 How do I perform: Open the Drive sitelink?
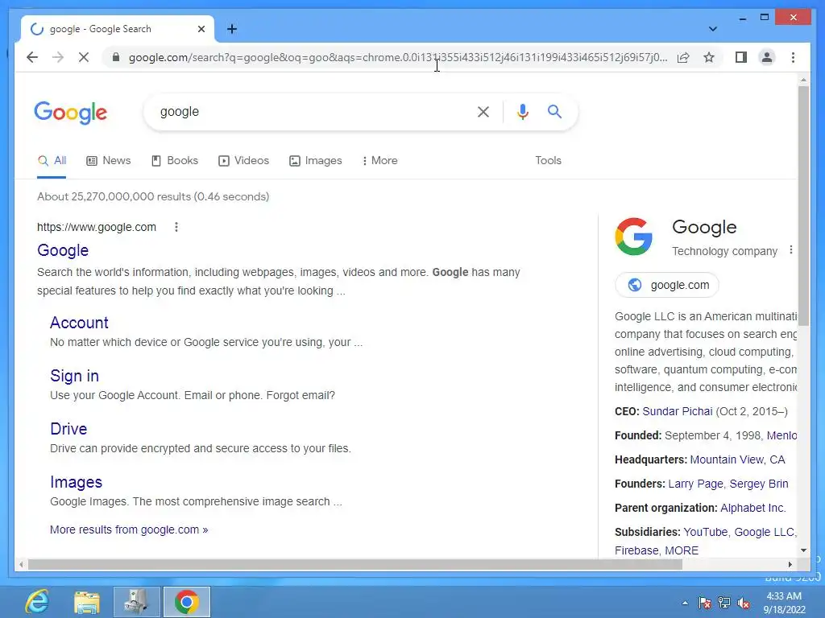pyautogui.click(x=68, y=429)
